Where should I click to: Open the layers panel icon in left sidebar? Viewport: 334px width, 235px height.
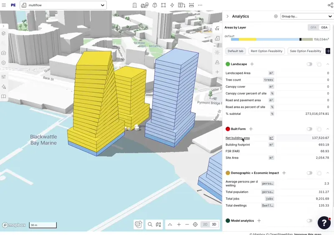tap(4, 33)
